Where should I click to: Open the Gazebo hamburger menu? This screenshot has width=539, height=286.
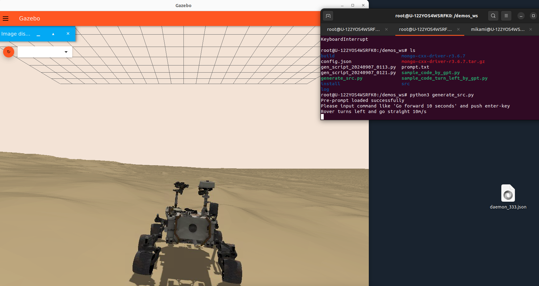6,19
